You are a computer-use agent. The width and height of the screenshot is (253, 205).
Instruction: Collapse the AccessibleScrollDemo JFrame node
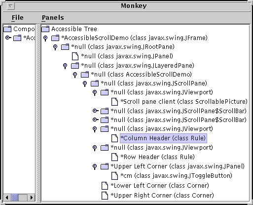(45, 38)
